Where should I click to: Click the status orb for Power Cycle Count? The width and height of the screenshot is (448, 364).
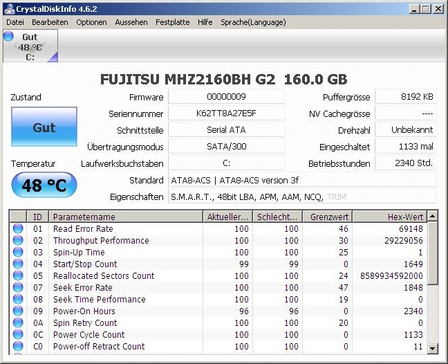tap(18, 334)
